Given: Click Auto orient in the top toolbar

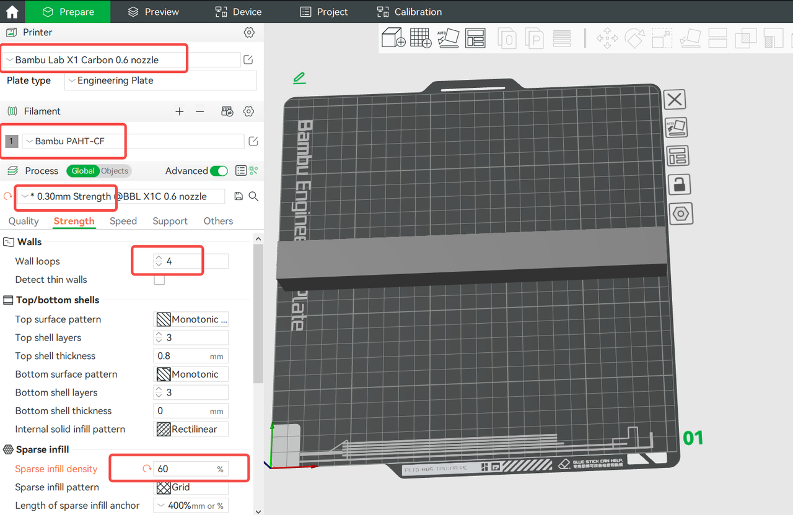Looking at the screenshot, I should (447, 38).
